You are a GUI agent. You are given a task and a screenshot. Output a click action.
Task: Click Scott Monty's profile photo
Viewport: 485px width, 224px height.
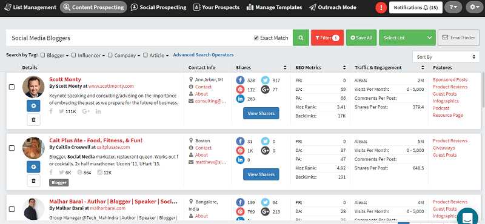(x=33, y=87)
